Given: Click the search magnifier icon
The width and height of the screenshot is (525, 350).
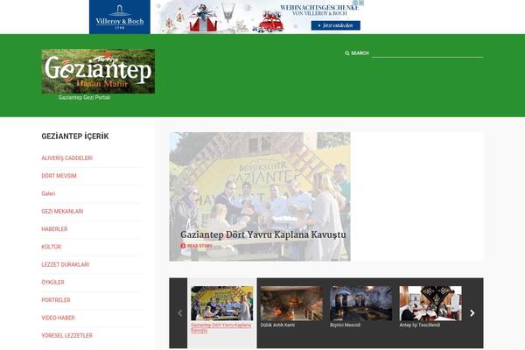Looking at the screenshot, I should (346, 53).
